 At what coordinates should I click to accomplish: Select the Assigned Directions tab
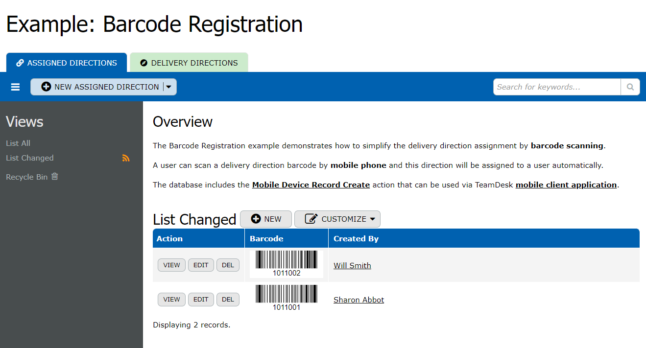67,63
